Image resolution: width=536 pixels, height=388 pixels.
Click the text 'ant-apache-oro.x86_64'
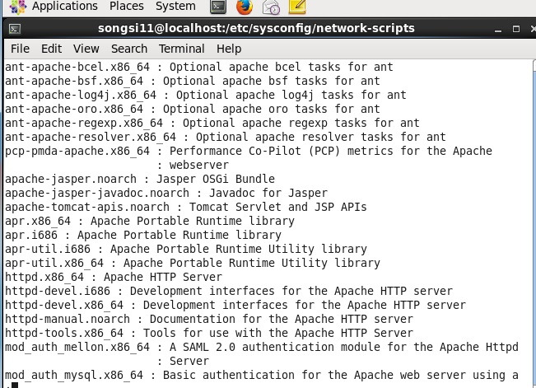pyautogui.click(x=74, y=109)
